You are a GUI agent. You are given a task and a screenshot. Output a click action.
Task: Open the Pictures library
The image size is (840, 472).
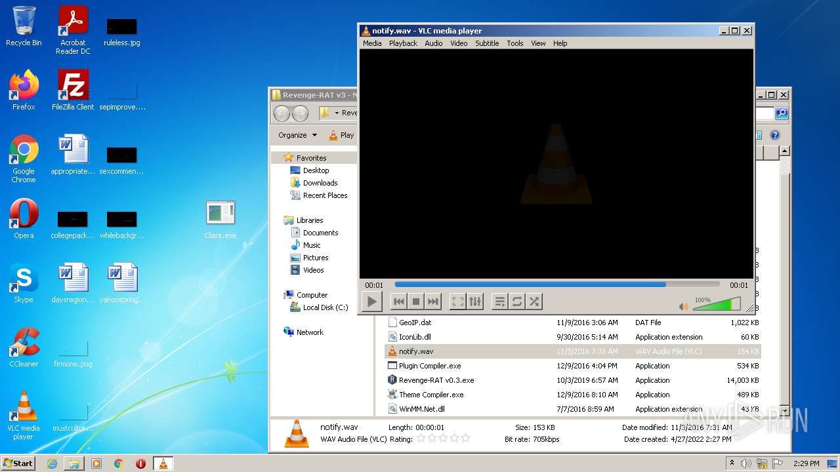[x=316, y=258]
